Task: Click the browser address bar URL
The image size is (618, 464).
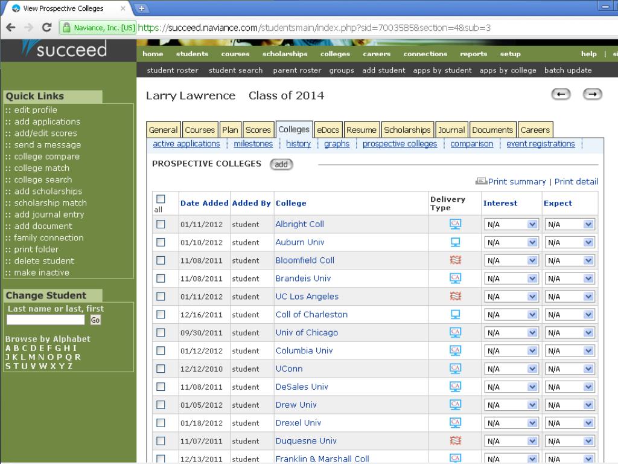Action: coord(314,28)
